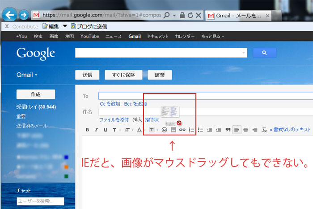The image size is (313, 209).
Task: Open +You in Google top bar
Action: [x=21, y=37]
